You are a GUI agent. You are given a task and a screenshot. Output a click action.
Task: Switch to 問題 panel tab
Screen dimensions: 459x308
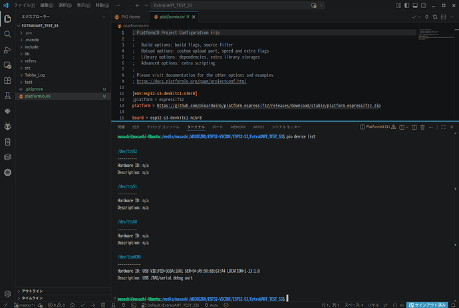[121, 127]
